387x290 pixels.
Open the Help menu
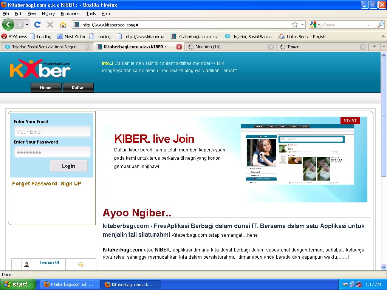(106, 14)
